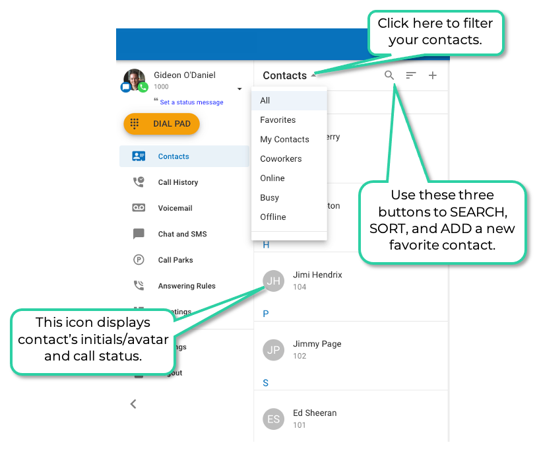Screen dimensions: 539x449
Task: Click extension 102 under Jimmy Page
Action: point(300,356)
